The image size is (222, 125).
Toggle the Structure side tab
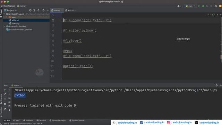point(1,99)
